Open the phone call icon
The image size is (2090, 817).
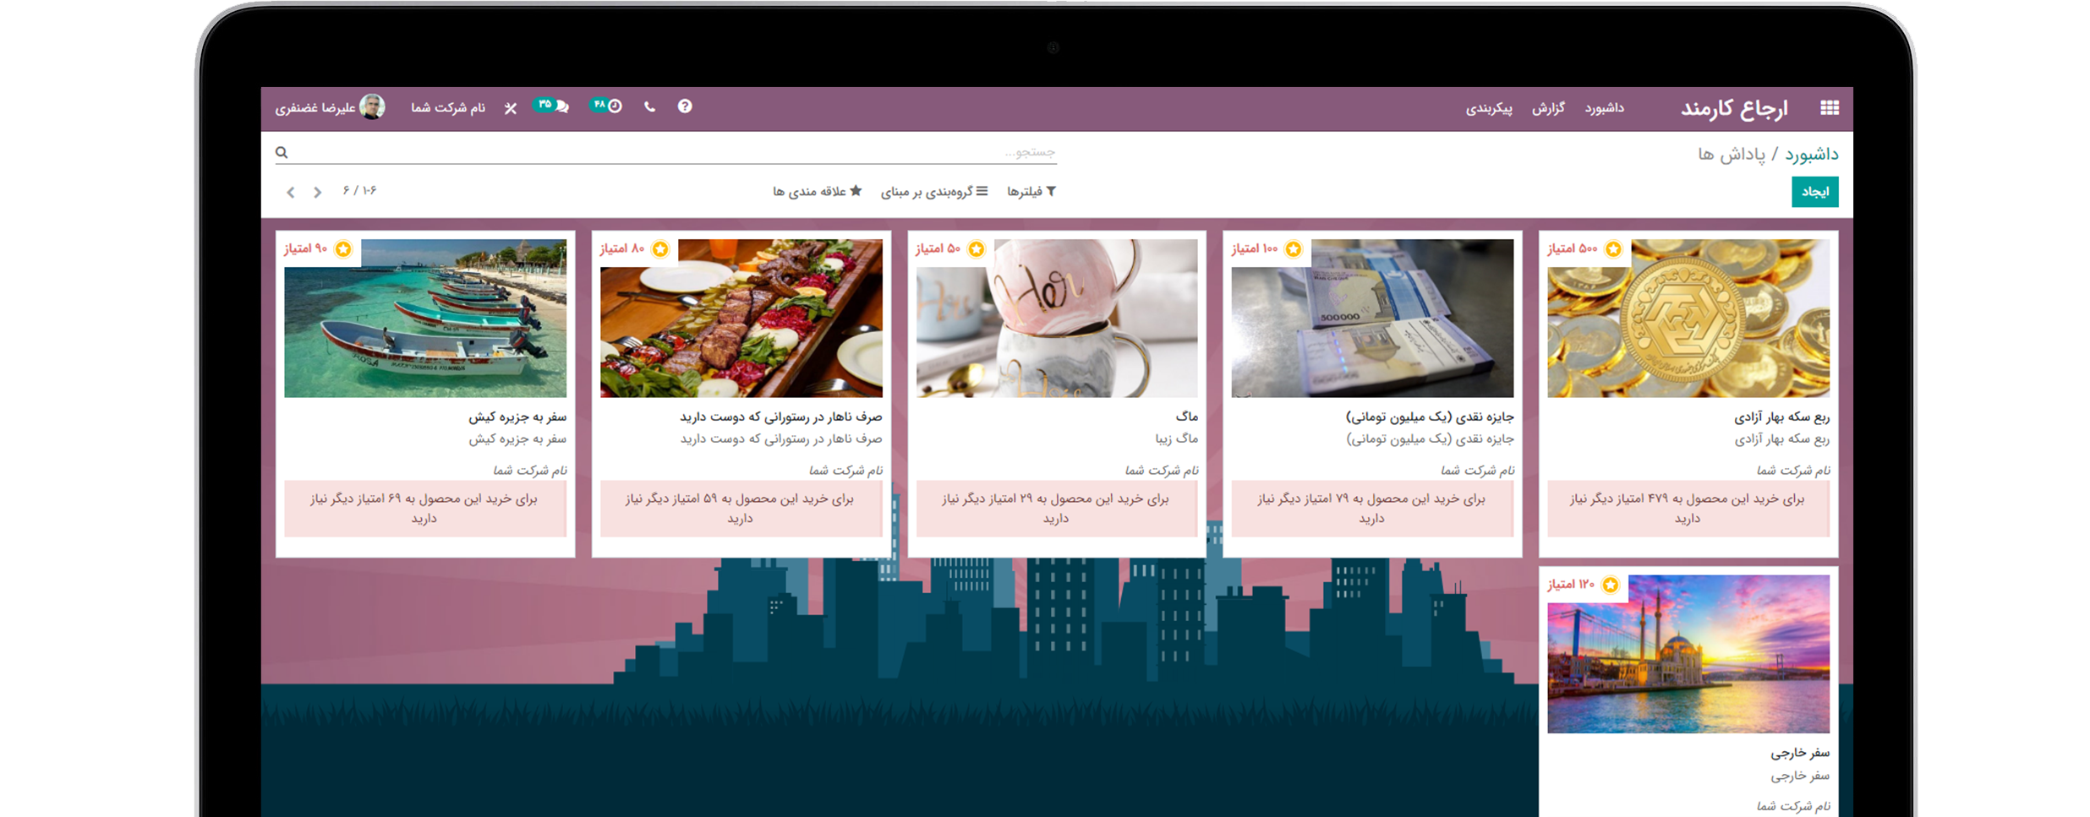[649, 107]
